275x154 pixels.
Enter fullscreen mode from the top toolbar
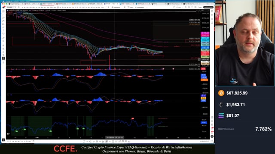point(192,7)
